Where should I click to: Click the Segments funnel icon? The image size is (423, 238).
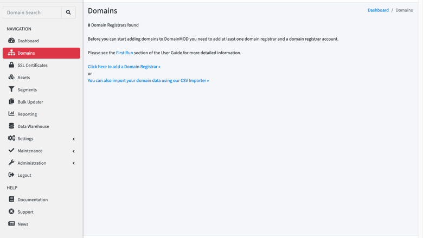(x=11, y=89)
